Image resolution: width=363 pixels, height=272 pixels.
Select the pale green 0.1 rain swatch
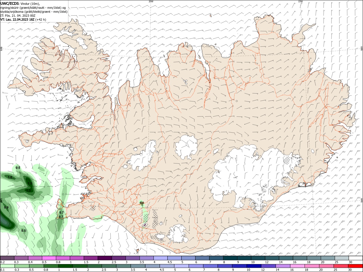(7, 266)
